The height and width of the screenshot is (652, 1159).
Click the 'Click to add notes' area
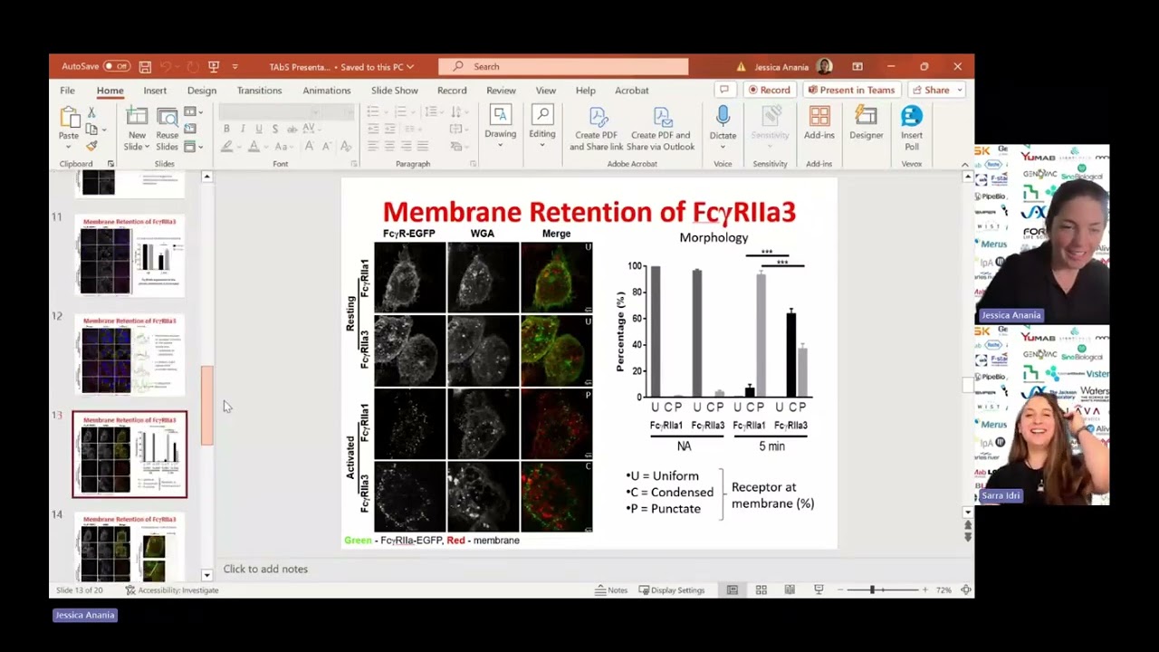pos(265,569)
